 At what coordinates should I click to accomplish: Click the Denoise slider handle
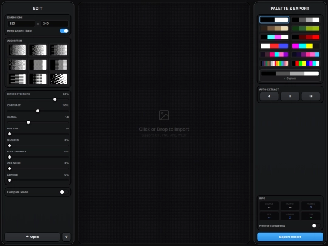[9, 180]
